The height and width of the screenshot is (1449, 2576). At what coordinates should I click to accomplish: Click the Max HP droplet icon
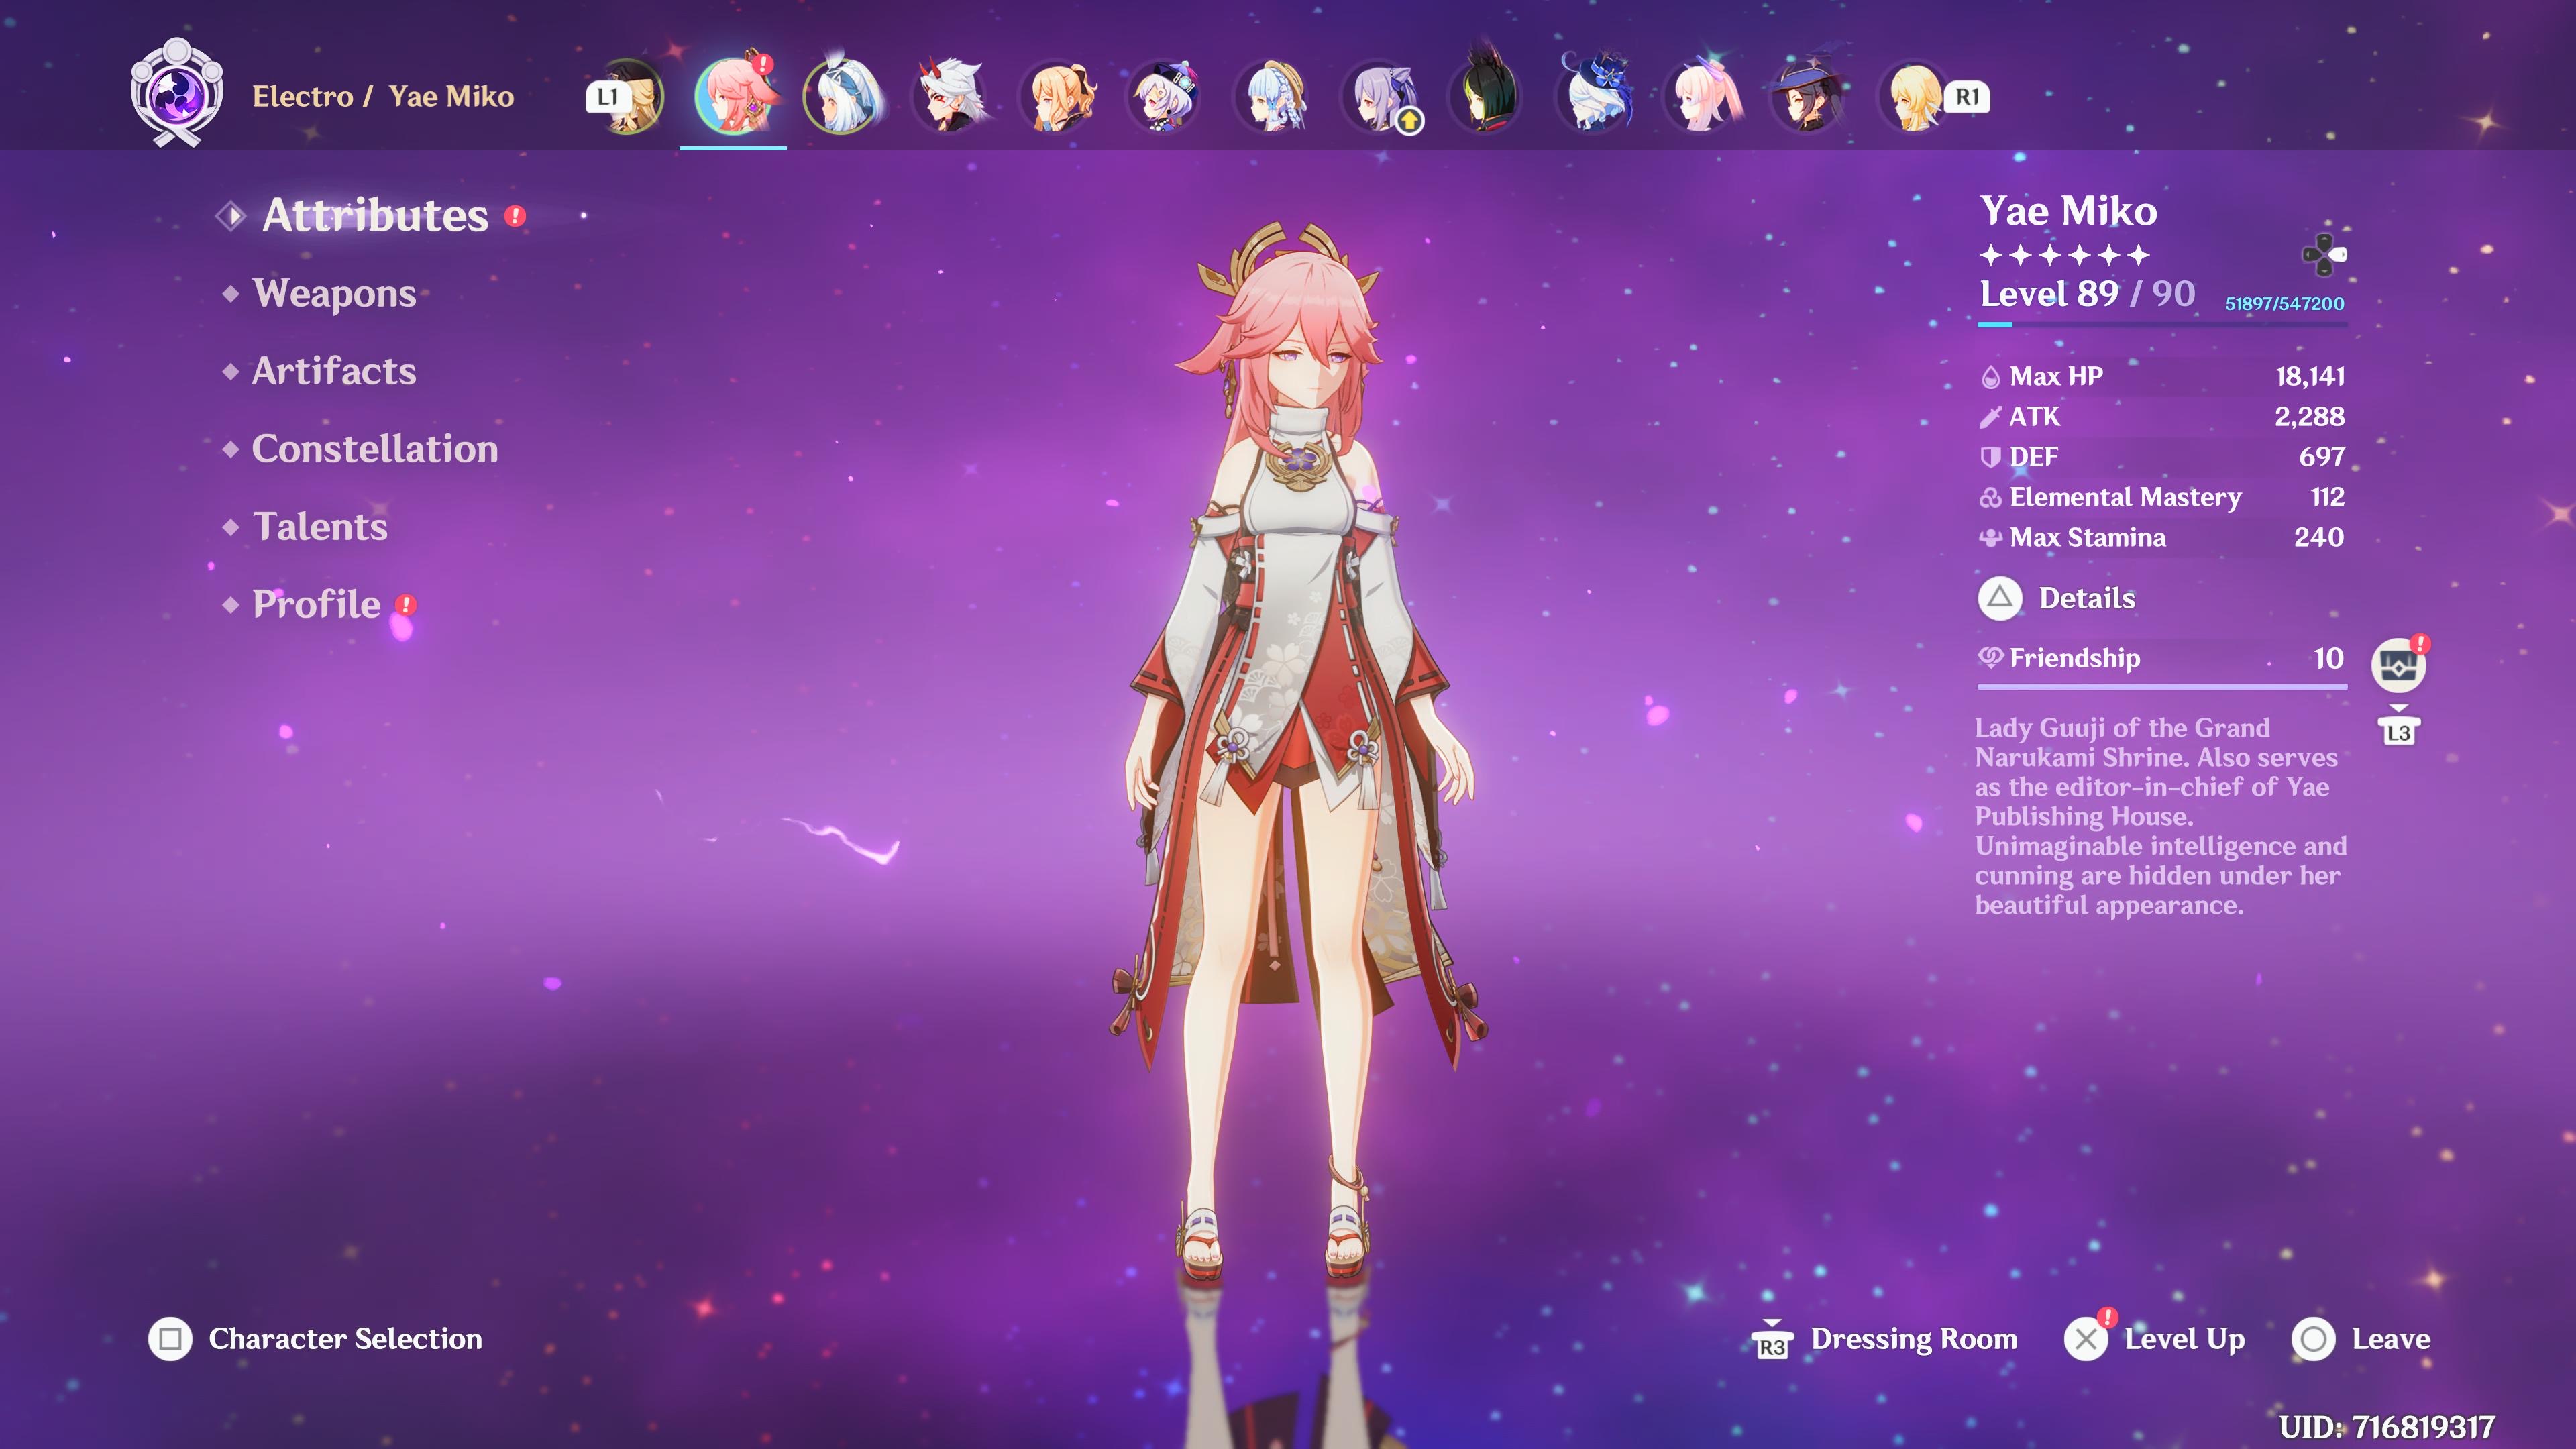1990,377
